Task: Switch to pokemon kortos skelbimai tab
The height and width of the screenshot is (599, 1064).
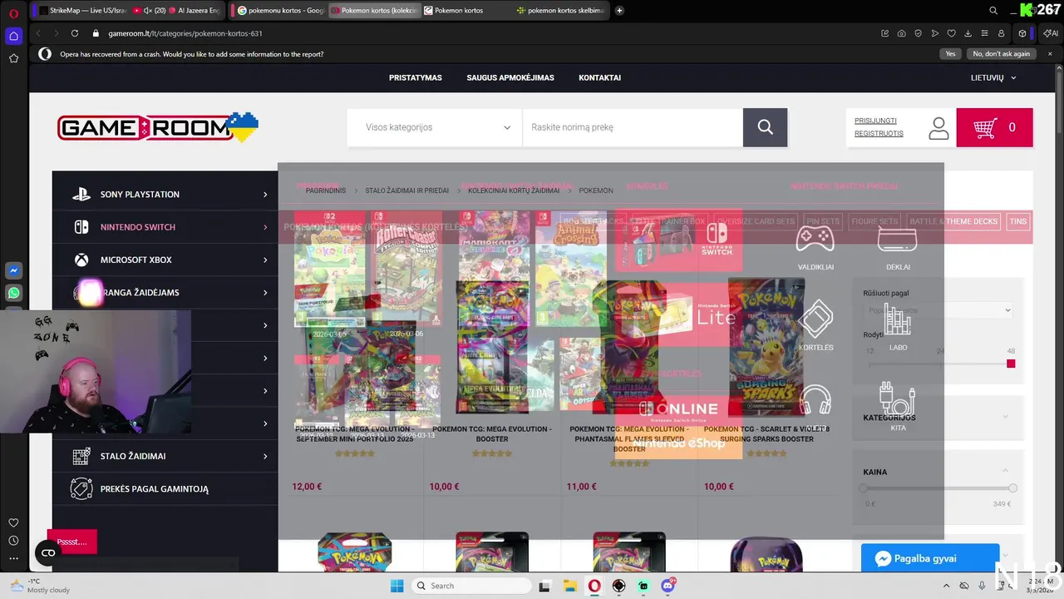Action: (559, 11)
